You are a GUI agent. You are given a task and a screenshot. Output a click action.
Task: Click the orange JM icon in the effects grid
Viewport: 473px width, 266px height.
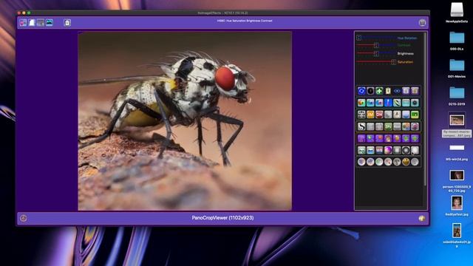point(370,115)
